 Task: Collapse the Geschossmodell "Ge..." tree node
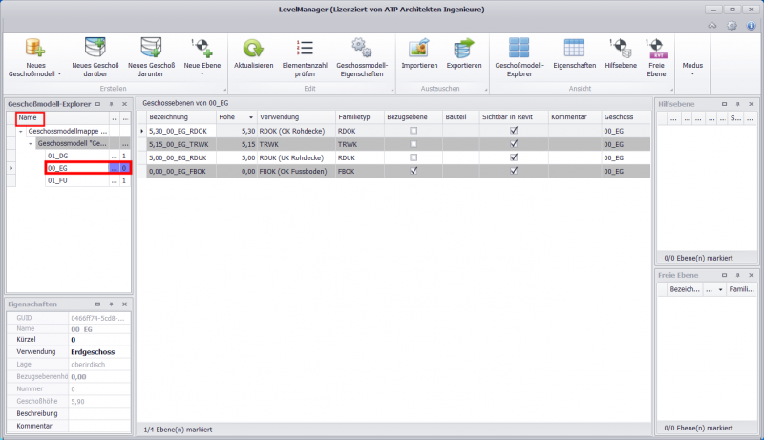[x=31, y=144]
